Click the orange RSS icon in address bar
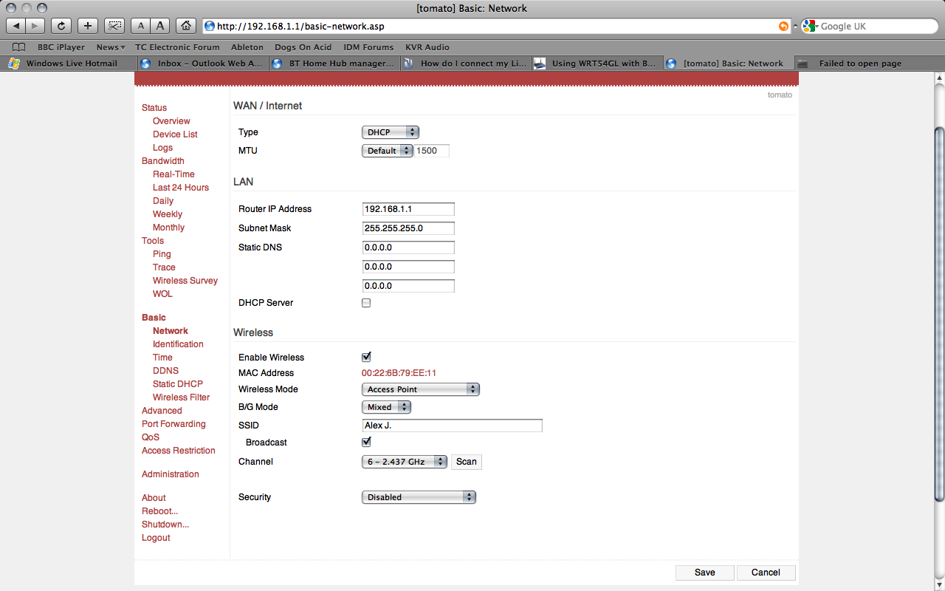The width and height of the screenshot is (945, 591). [783, 26]
